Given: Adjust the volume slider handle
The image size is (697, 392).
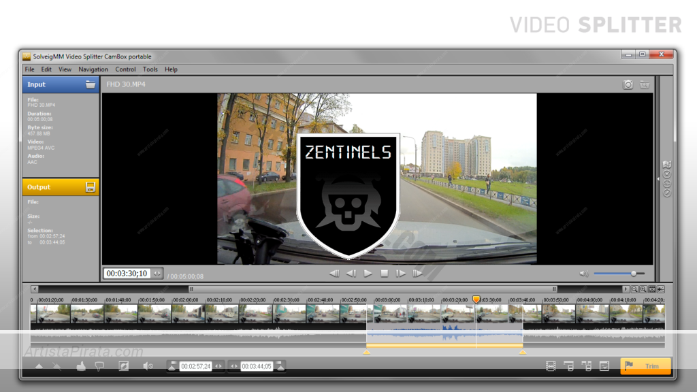Looking at the screenshot, I should tap(634, 274).
